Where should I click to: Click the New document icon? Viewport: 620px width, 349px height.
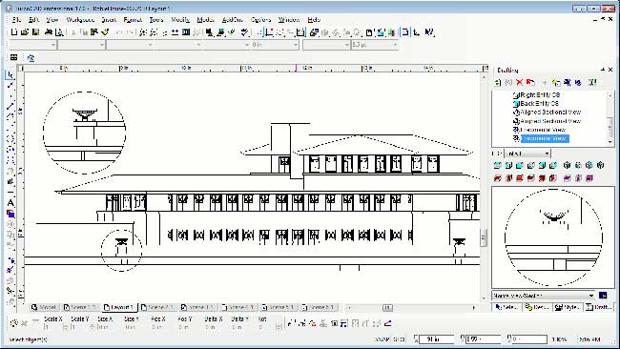[x=14, y=32]
